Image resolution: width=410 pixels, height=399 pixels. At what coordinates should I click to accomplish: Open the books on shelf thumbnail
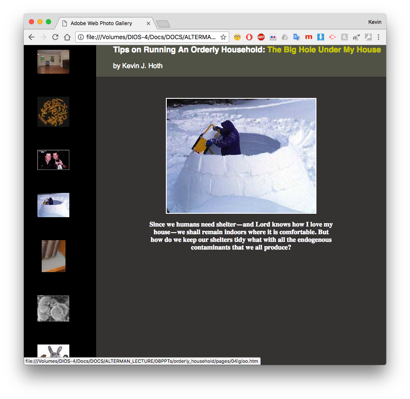pyautogui.click(x=54, y=256)
